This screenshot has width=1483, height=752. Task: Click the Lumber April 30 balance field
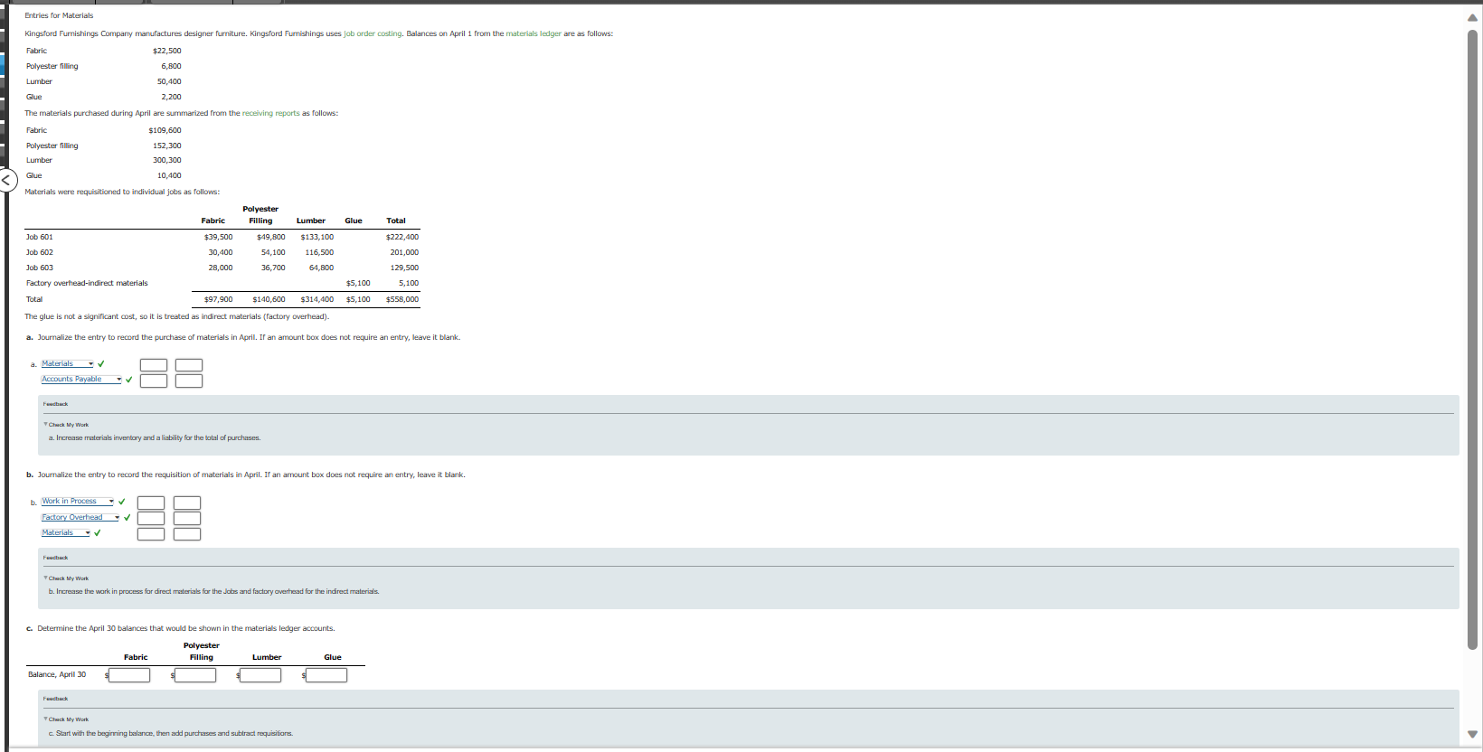click(260, 675)
